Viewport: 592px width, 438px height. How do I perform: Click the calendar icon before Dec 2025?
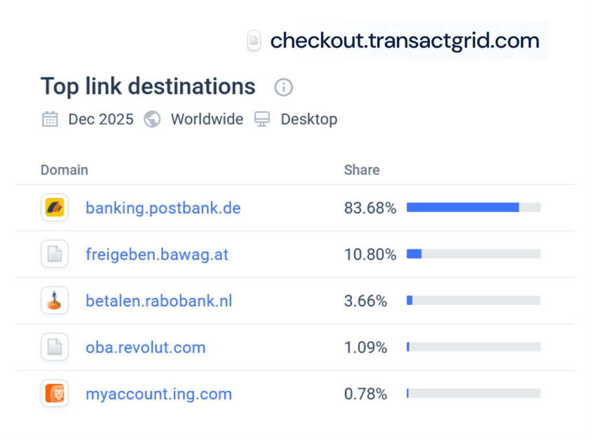pyautogui.click(x=50, y=119)
